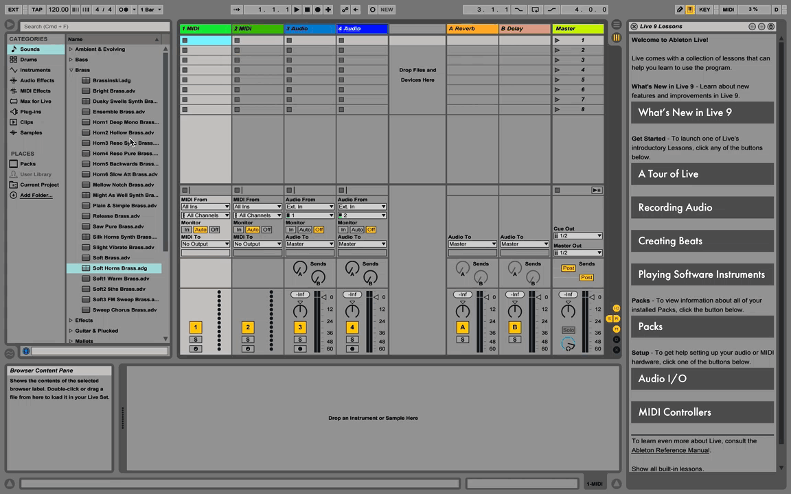
Task: Open Audio I/O setup lesson
Action: pos(702,379)
